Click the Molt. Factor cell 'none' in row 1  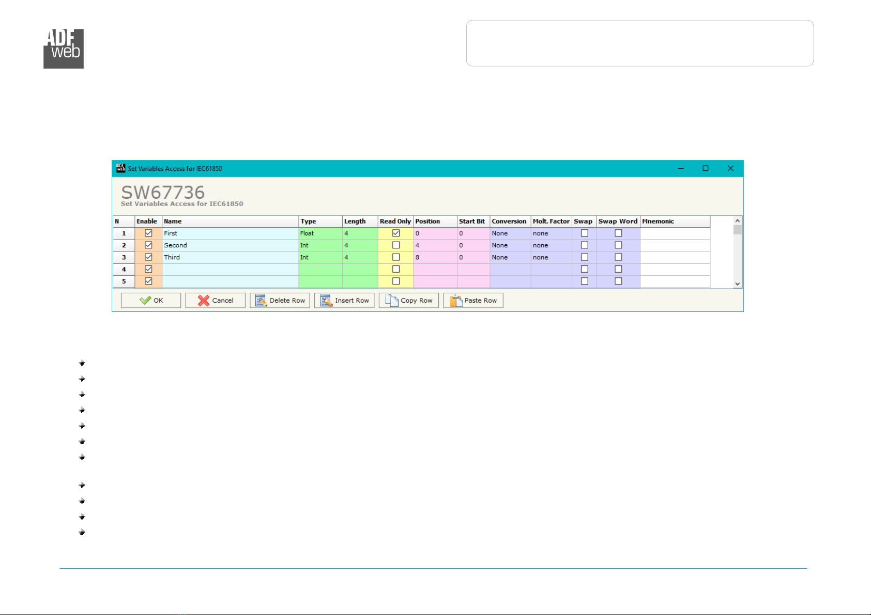552,233
